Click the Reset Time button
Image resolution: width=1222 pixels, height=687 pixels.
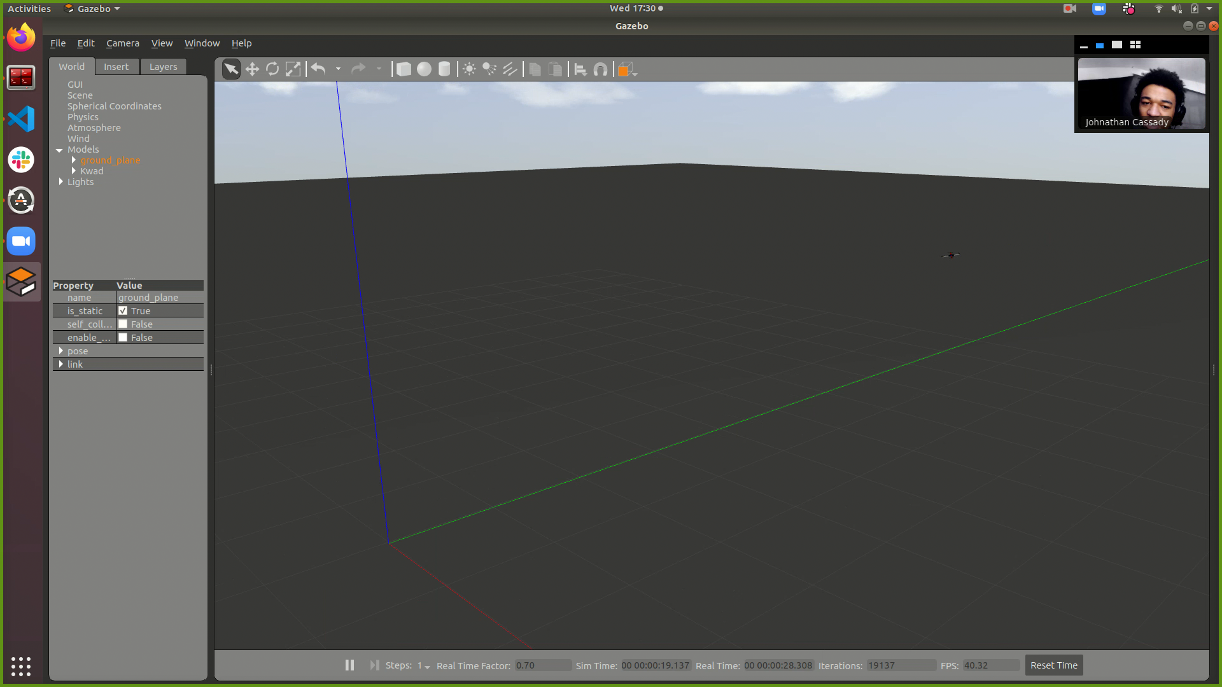[1053, 665]
